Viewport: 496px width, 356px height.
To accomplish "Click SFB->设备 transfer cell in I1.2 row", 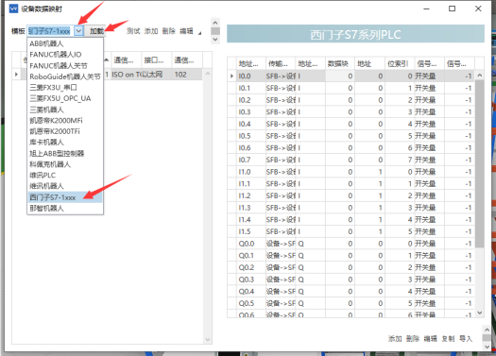I will [x=281, y=195].
